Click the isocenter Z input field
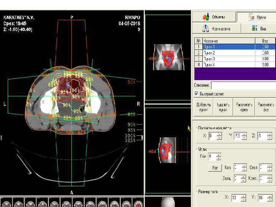 262,136
